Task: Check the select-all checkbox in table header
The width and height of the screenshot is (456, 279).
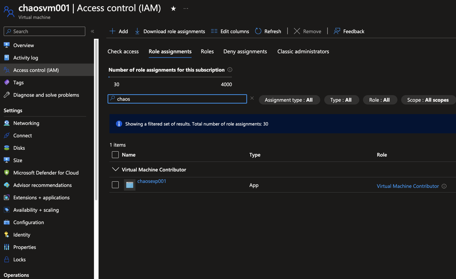Action: (x=115, y=155)
